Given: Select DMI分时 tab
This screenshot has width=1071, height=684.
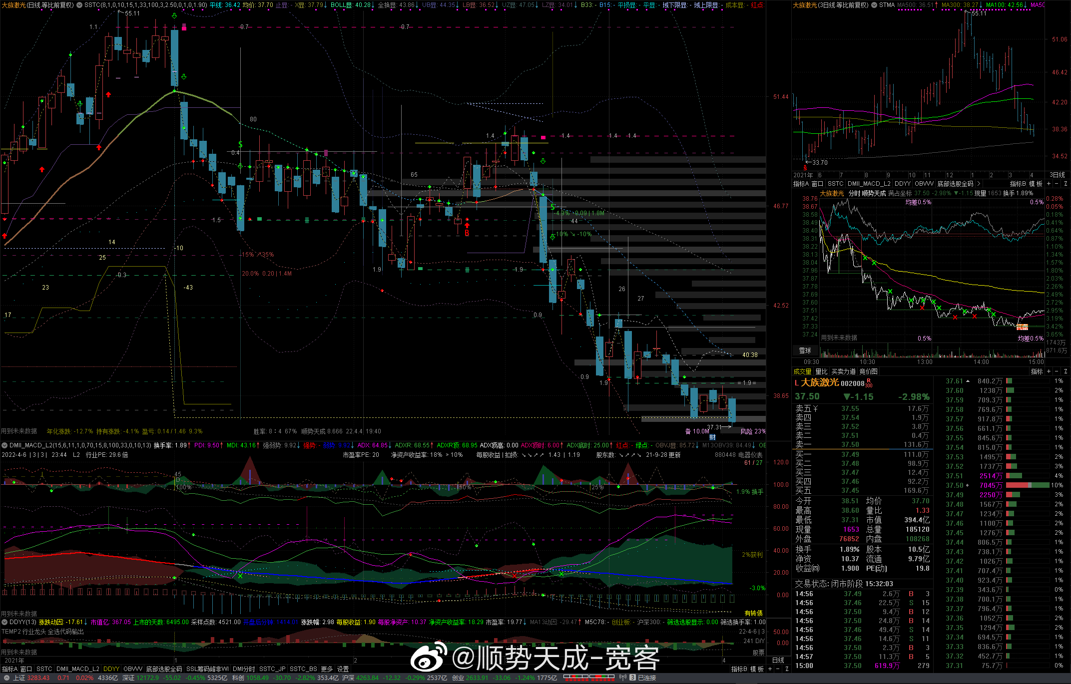Looking at the screenshot, I should pyautogui.click(x=244, y=669).
